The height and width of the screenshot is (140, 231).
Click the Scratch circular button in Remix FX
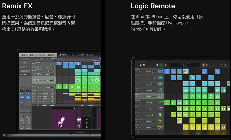(x=87, y=123)
